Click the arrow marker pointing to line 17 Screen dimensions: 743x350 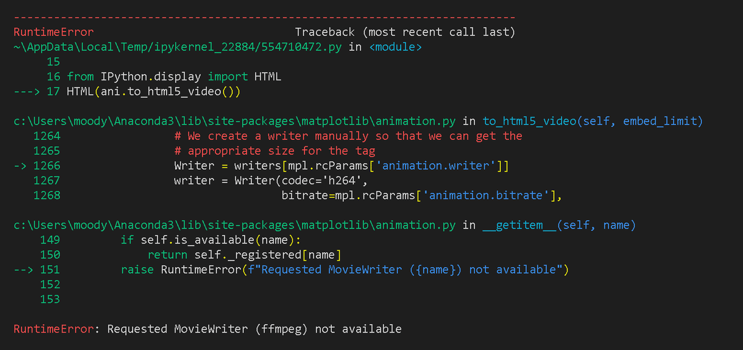point(27,92)
